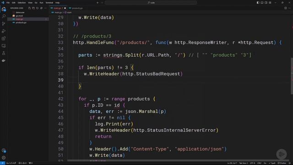Click the Ln 39, Col 7 cursor position

[232, 163]
